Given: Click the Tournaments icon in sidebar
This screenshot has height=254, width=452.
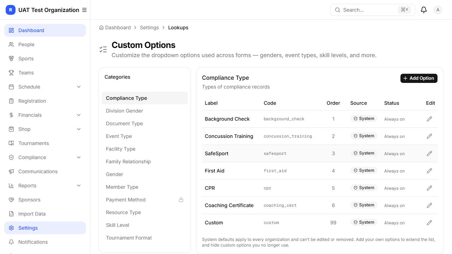Looking at the screenshot, I should (11, 143).
